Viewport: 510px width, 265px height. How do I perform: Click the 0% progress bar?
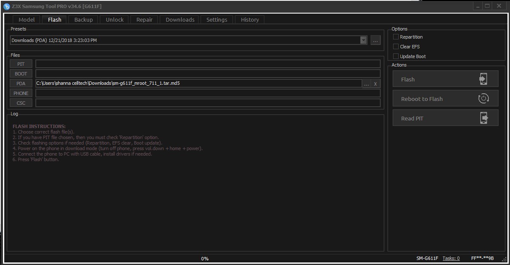coord(205,258)
